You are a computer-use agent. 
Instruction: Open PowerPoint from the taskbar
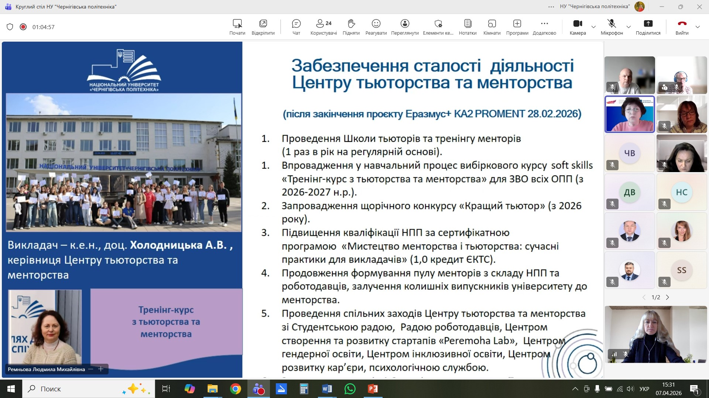point(373,389)
